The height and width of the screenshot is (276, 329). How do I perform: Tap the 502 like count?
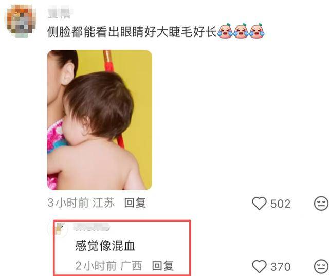[x=280, y=204]
